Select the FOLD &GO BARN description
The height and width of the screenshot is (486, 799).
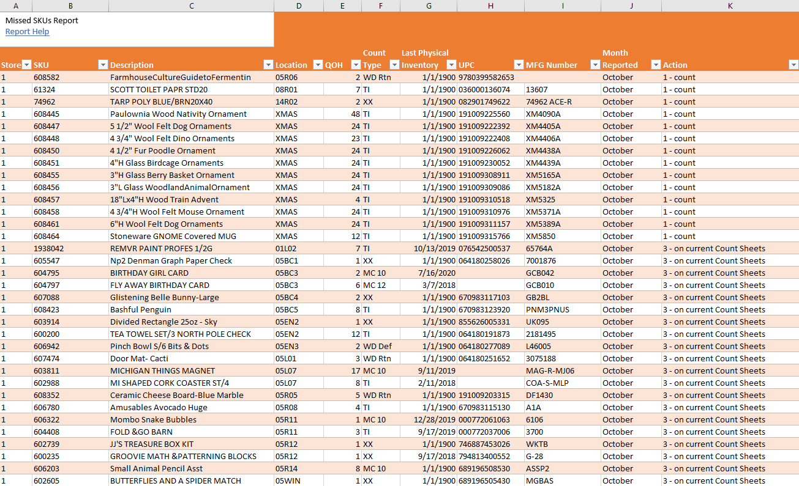[192, 432]
